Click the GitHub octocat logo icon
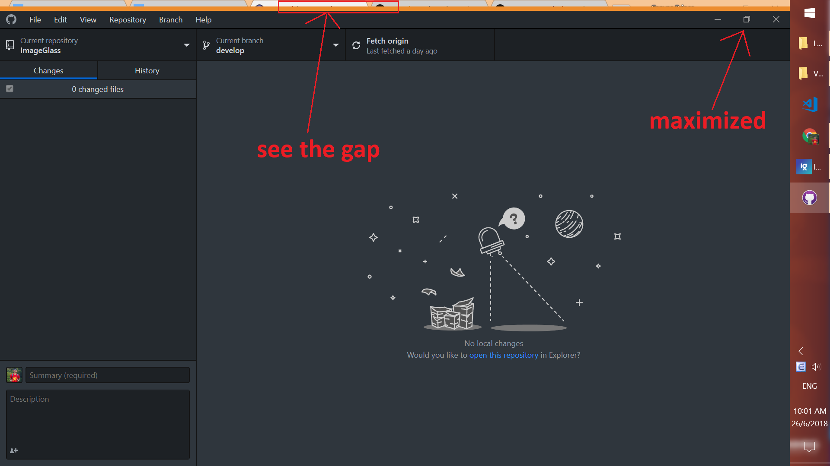Viewport: 830px width, 466px height. pos(11,19)
